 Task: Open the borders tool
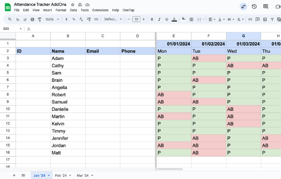(191, 19)
